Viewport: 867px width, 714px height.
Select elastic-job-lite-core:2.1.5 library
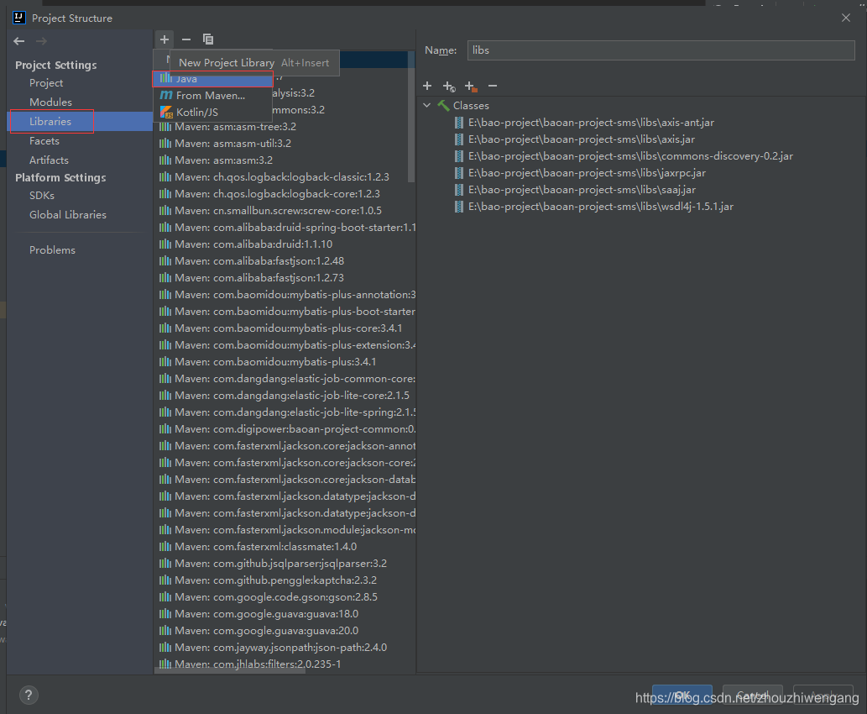pyautogui.click(x=285, y=396)
